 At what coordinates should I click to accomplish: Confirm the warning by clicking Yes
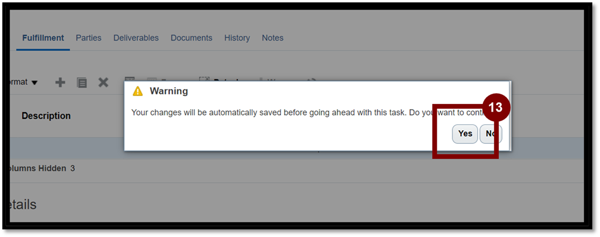pos(465,134)
